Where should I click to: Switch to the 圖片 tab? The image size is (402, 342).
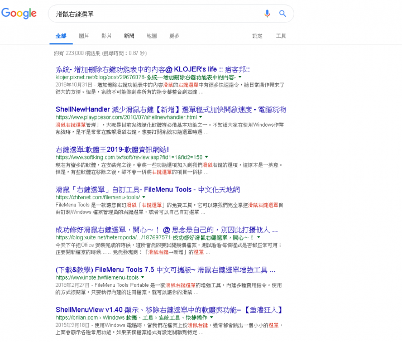(x=84, y=36)
